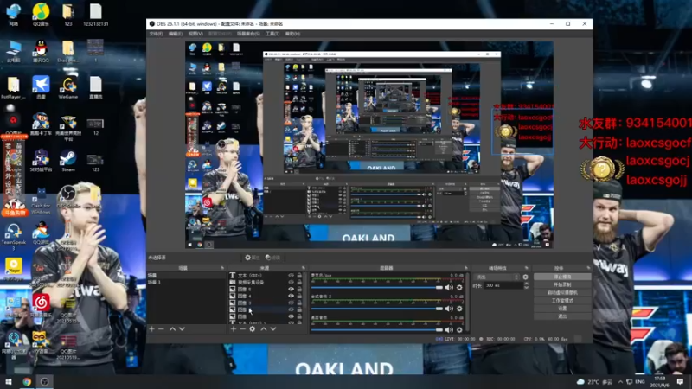Viewport: 692px width, 389px height.
Task: Adjust 麦克风/Aux volume slider
Action: tap(377, 288)
